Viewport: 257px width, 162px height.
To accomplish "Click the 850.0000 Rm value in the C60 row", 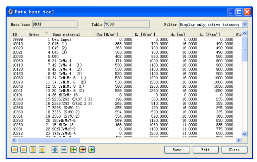I will pyautogui.click(x=160, y=57).
